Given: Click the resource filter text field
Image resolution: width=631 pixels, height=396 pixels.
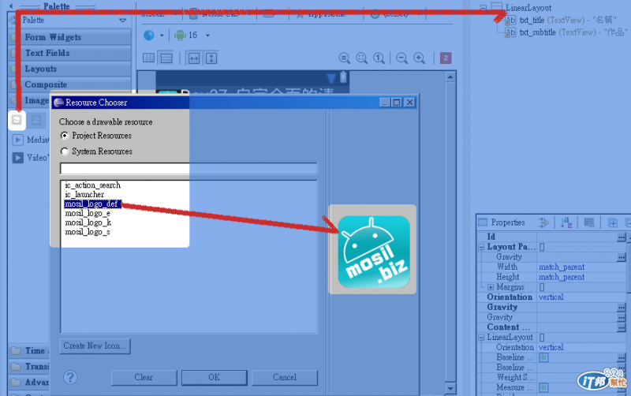Looking at the screenshot, I should [189, 169].
